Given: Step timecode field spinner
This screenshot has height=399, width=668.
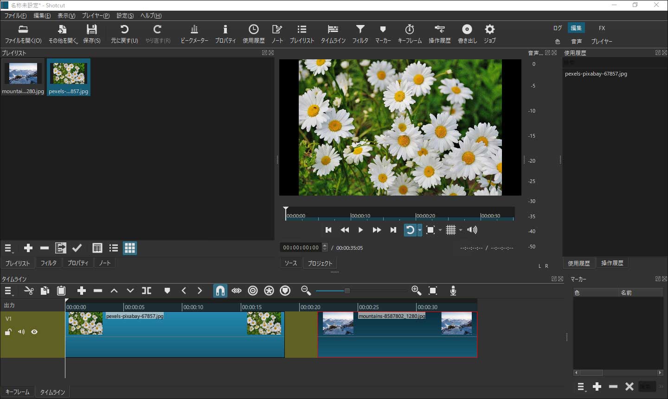Looking at the screenshot, I should (325, 247).
